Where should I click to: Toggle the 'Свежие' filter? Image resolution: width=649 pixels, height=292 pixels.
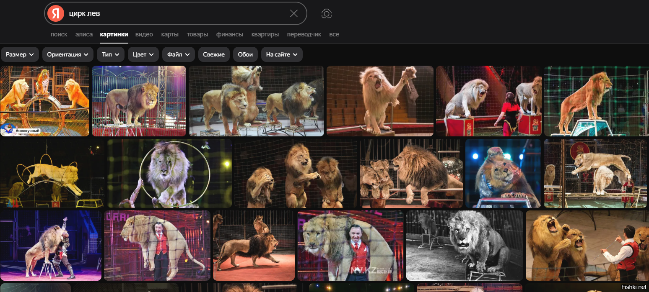click(x=214, y=54)
